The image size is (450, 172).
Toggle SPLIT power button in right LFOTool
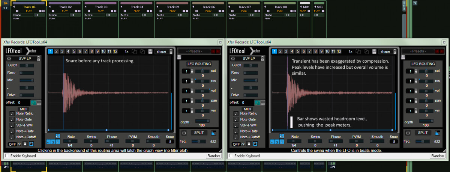tap(408, 133)
